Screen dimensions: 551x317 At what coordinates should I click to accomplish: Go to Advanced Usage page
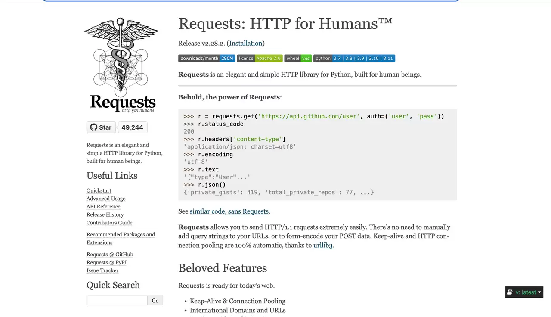[x=106, y=199]
